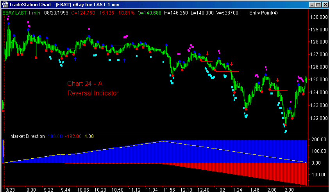Click the red down arrow signal near 1:24
The image size is (329, 192).
point(231,64)
